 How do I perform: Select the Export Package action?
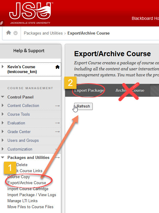(x=89, y=90)
